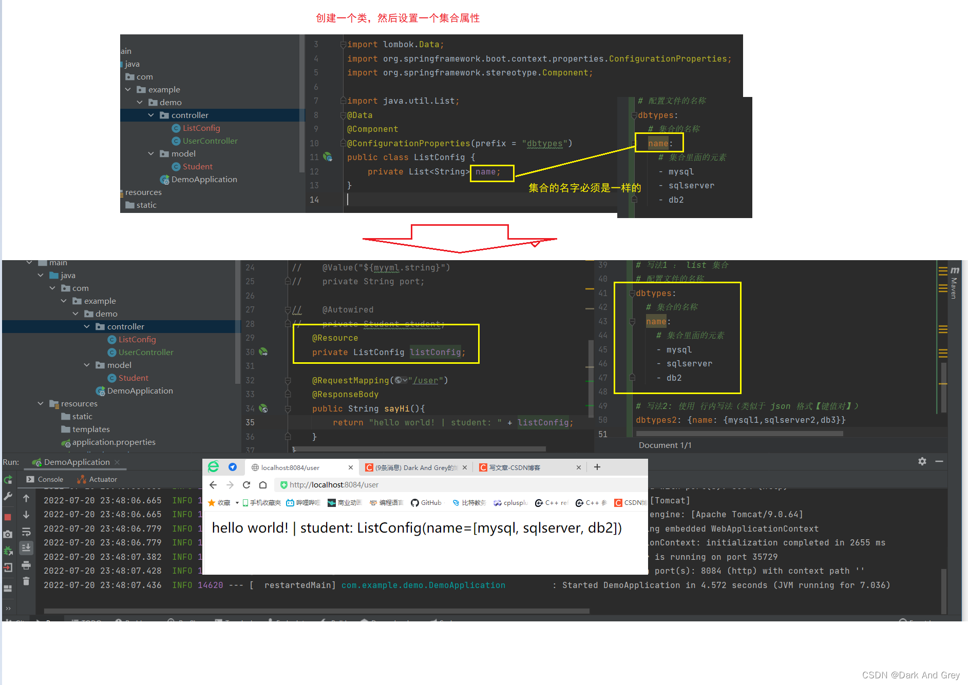
Task: Click the YAML editor horizontal scrollbar
Action: (739, 434)
